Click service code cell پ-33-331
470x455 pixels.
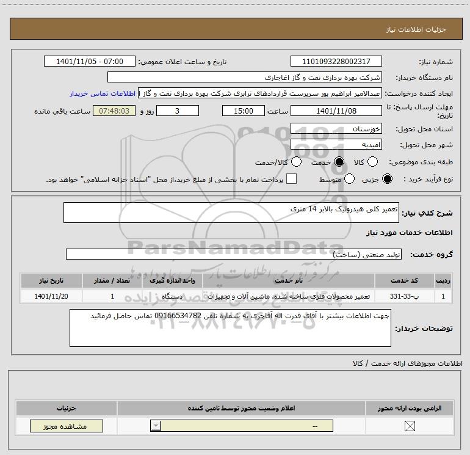pyautogui.click(x=404, y=296)
